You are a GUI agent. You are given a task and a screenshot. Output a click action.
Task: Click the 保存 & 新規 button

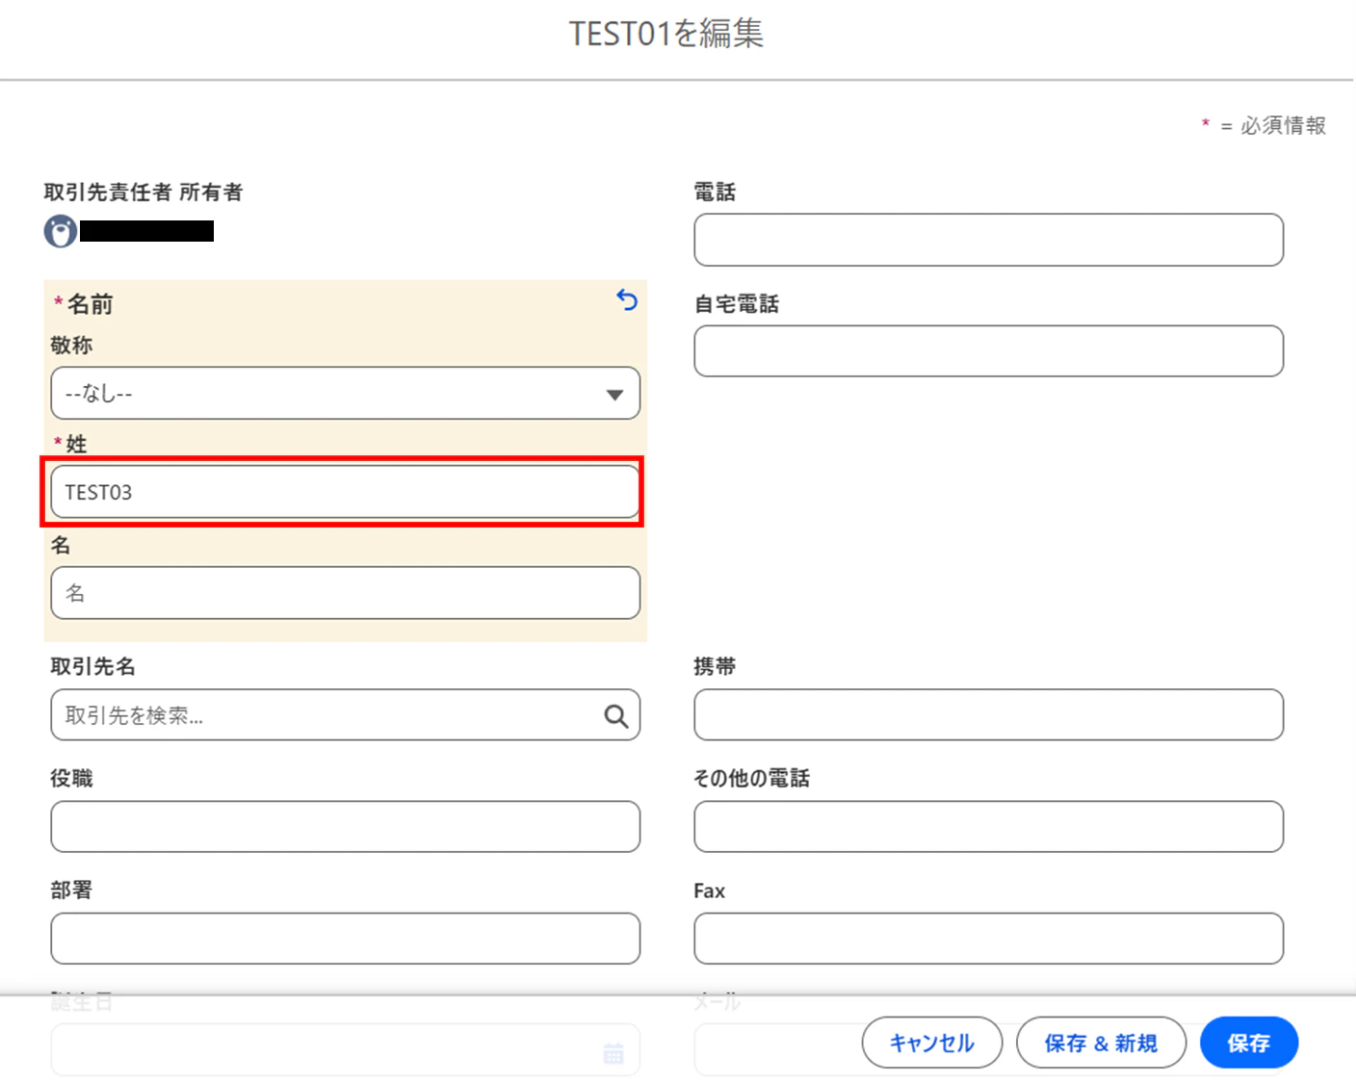[1101, 1043]
